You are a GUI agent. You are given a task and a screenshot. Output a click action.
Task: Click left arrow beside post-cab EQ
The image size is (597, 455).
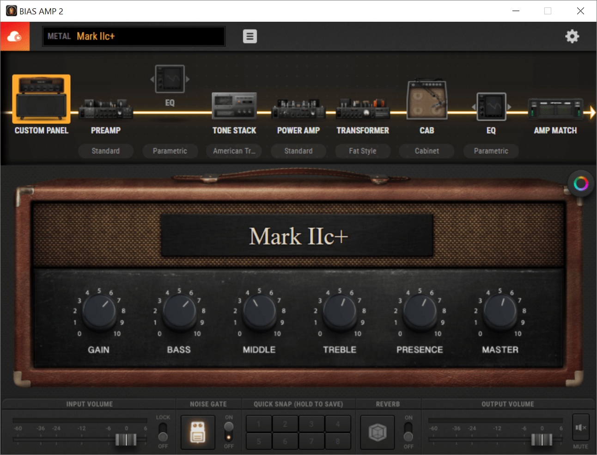[x=474, y=107]
